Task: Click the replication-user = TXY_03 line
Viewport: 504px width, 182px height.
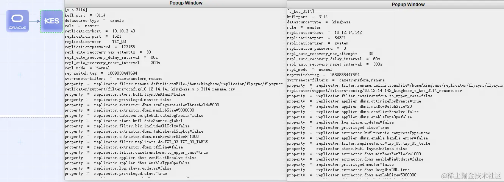Action: click(x=95, y=41)
